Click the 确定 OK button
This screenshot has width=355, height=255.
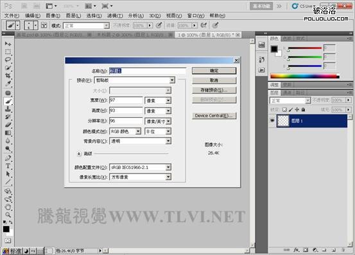pos(214,70)
